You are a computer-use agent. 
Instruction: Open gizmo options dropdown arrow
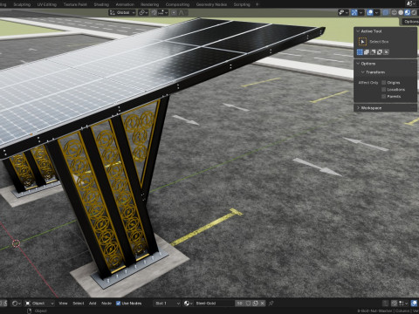coord(361,12)
